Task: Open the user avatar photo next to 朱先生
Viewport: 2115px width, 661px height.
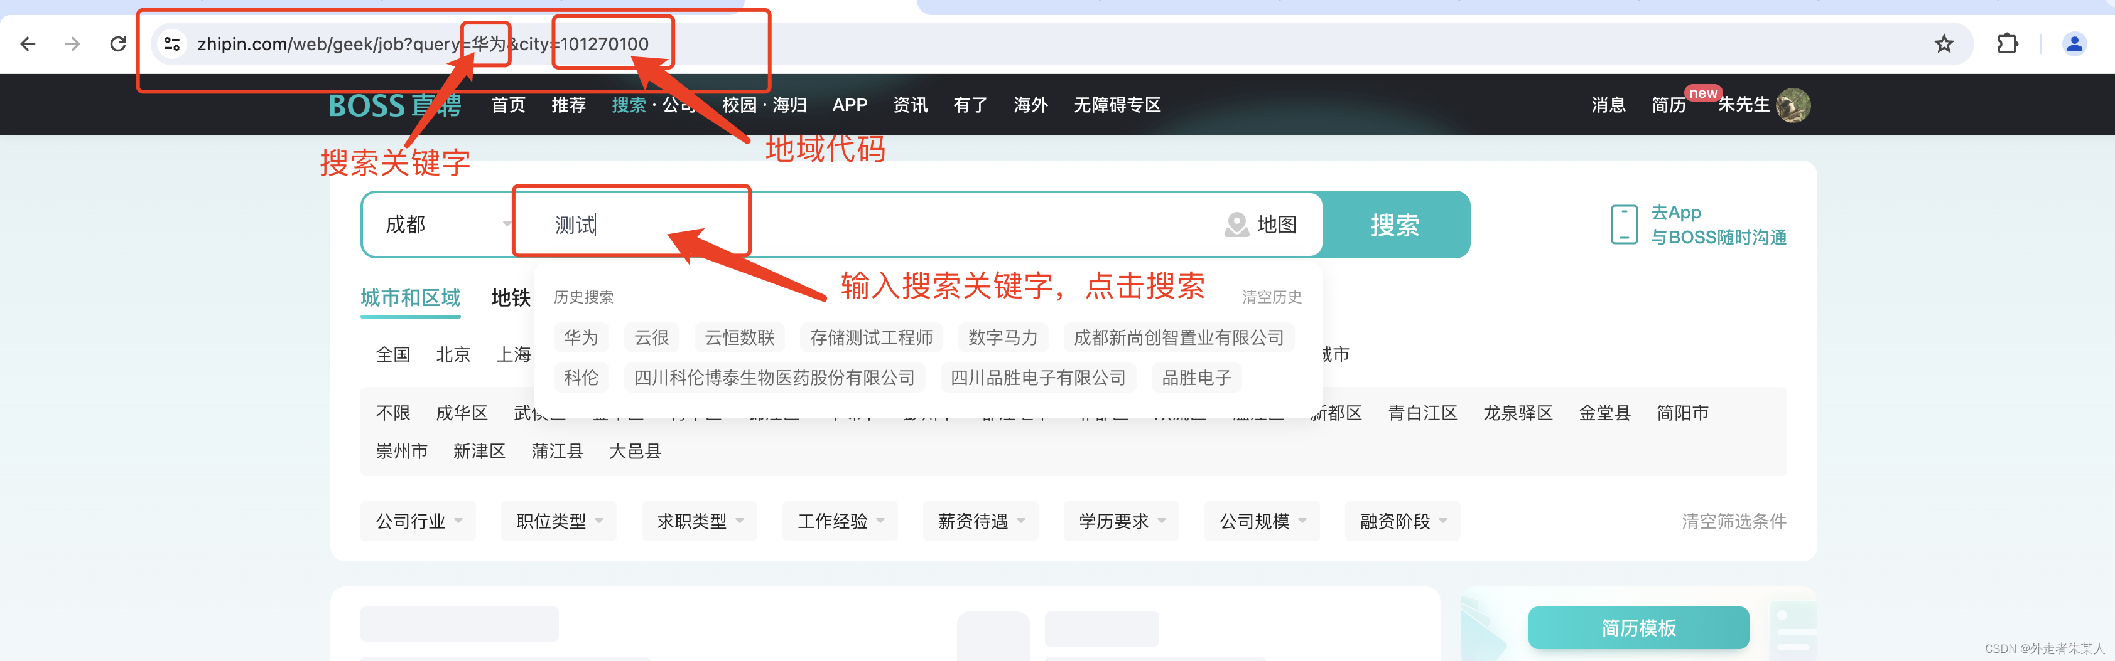Action: [1792, 105]
